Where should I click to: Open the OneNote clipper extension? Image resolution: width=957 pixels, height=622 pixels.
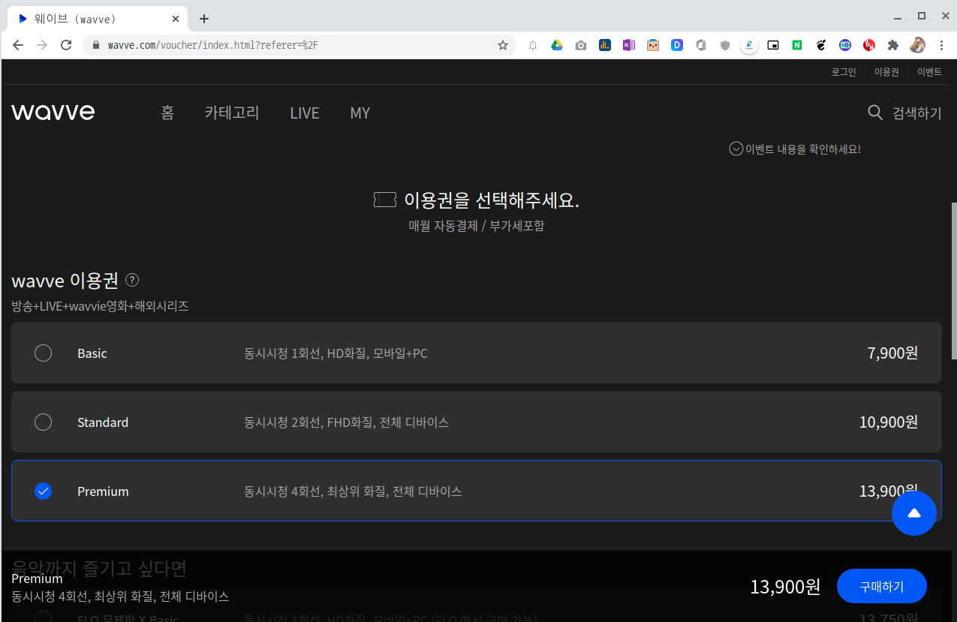pos(629,45)
